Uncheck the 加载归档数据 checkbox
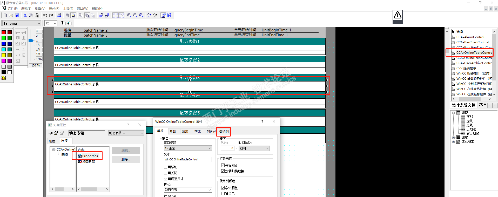 click(223, 171)
